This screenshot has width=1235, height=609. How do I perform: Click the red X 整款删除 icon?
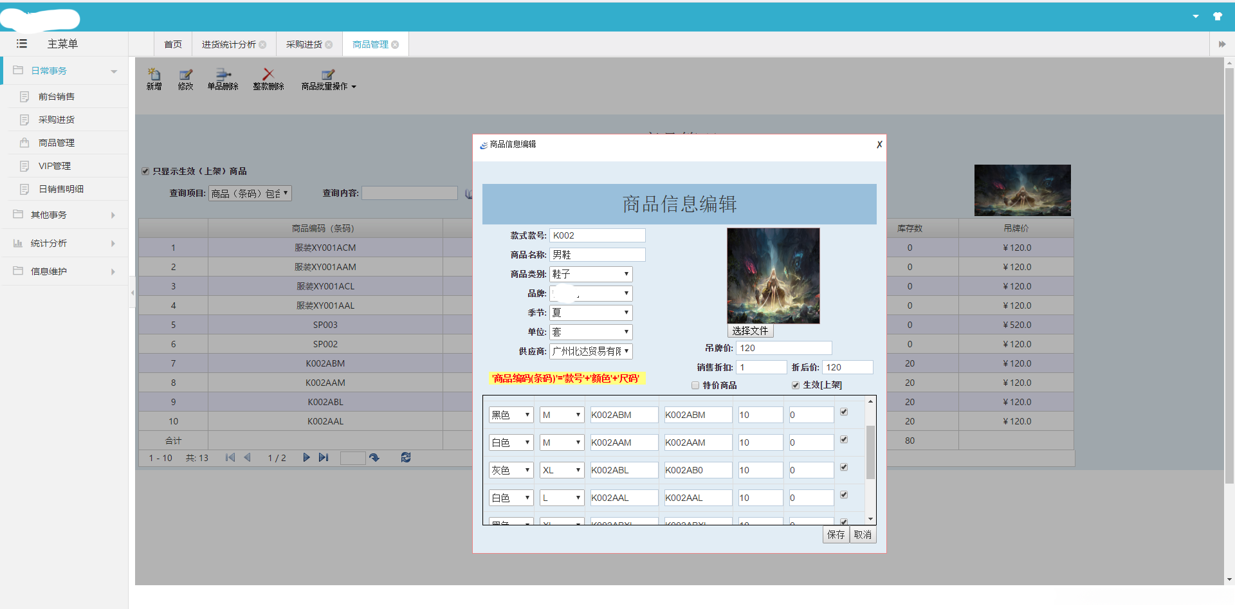point(268,74)
